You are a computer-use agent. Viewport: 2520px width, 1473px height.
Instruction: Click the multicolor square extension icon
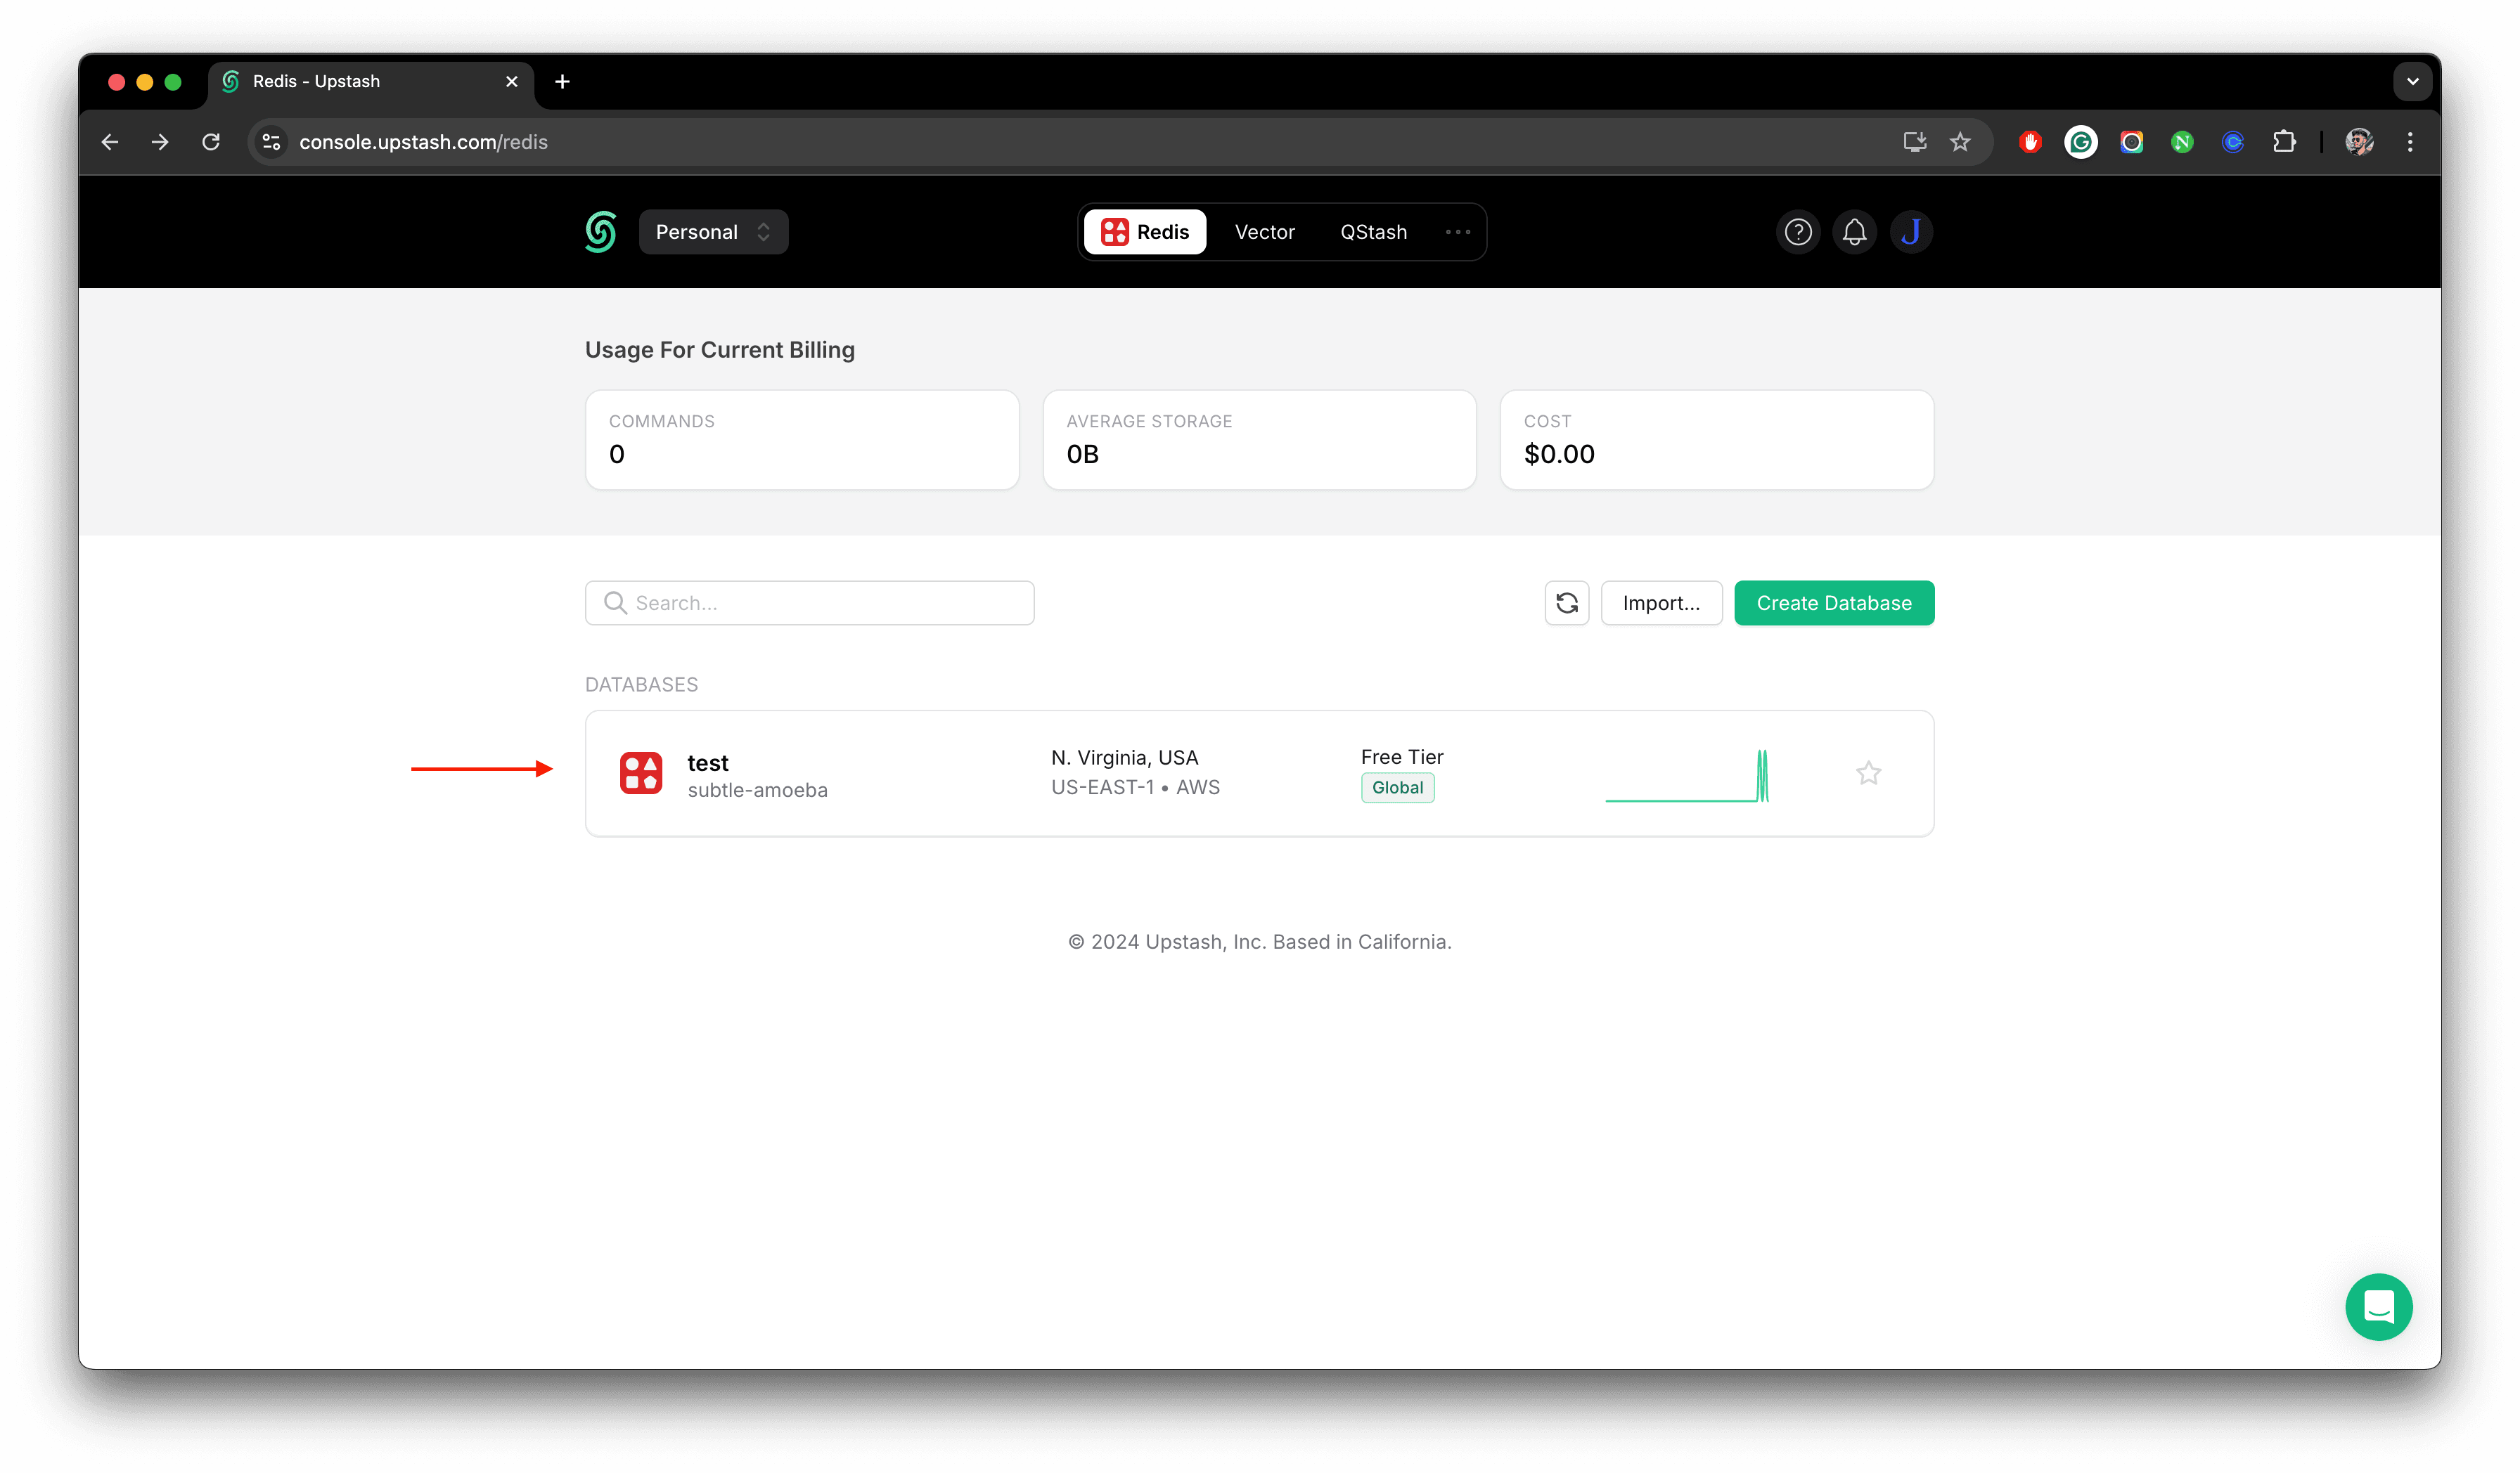pyautogui.click(x=2131, y=142)
